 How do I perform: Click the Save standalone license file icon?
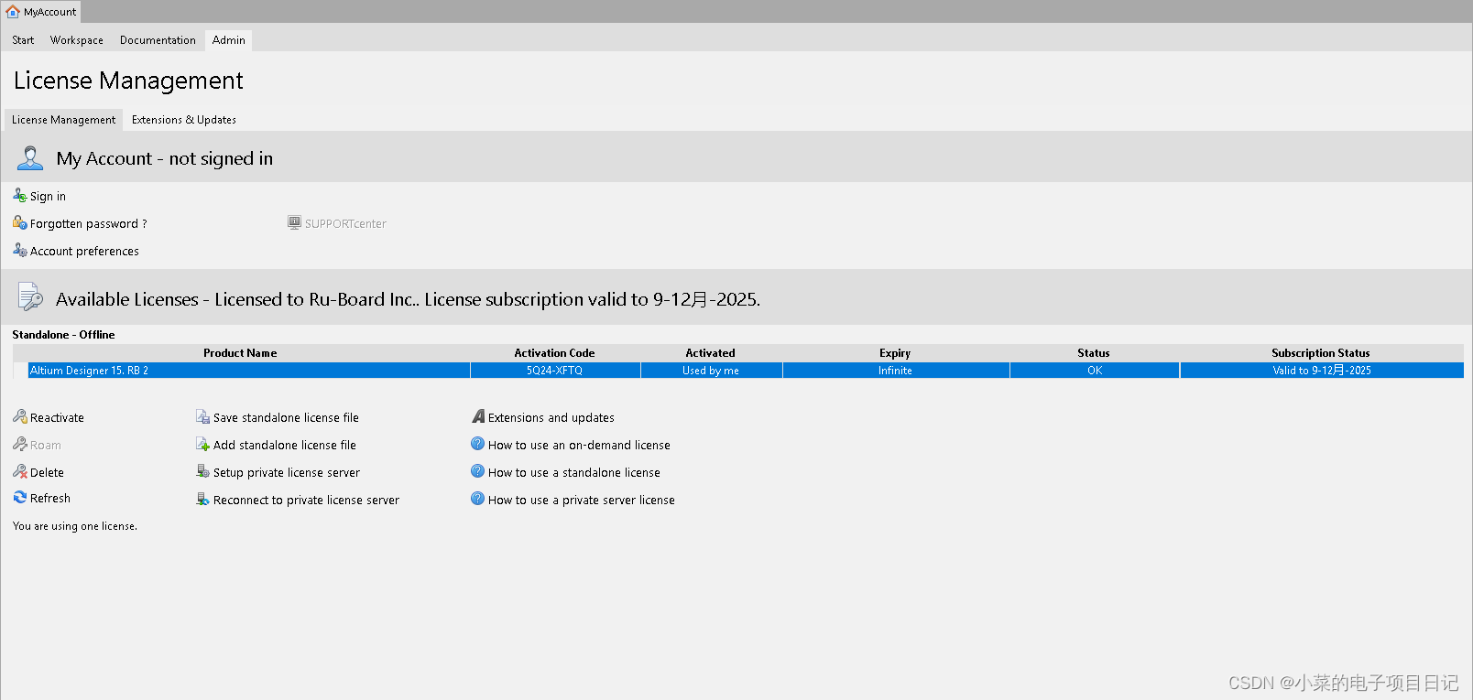coord(202,417)
